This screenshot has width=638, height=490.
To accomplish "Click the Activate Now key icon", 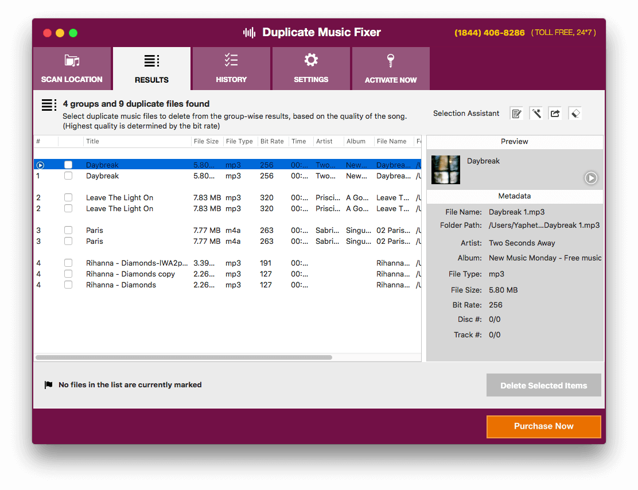I will tap(391, 68).
